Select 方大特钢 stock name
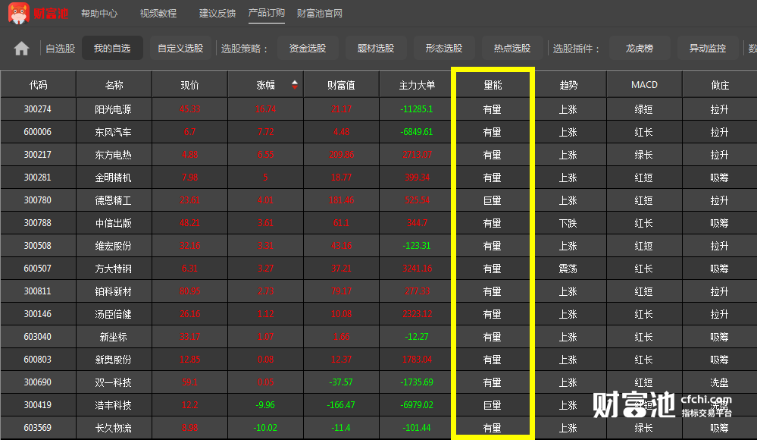The width and height of the screenshot is (757, 440). [x=113, y=269]
